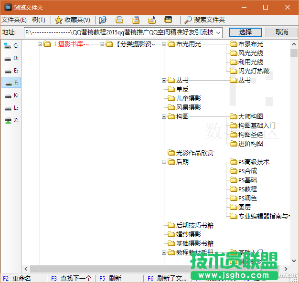Open the 树(T) menu
The image size is (299, 283).
pyautogui.click(x=39, y=20)
